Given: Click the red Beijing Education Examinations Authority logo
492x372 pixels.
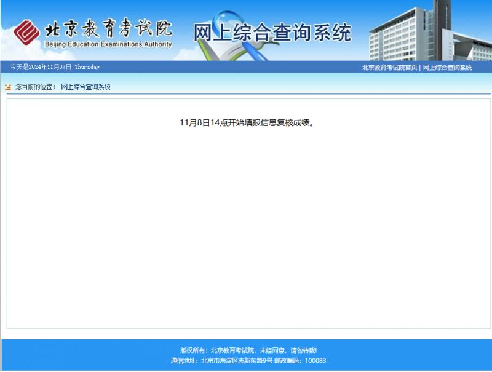Looking at the screenshot, I should coord(26,33).
